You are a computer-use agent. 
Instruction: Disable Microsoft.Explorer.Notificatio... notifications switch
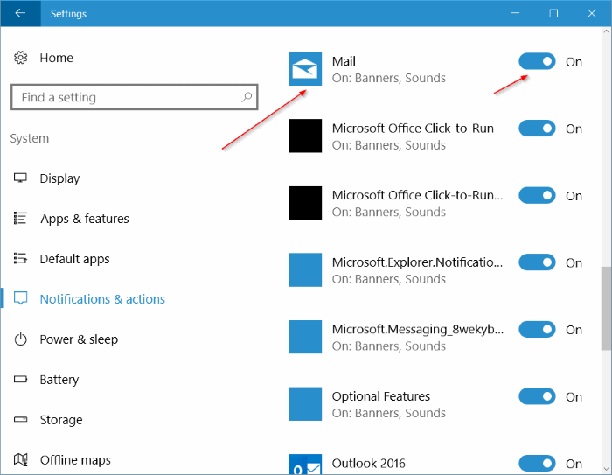[x=537, y=262]
